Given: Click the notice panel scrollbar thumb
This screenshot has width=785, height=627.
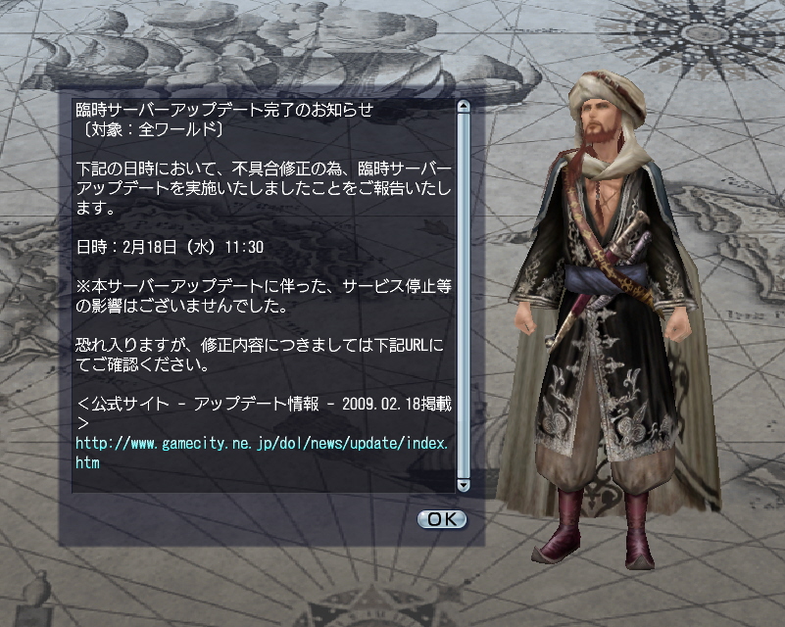Looking at the screenshot, I should (464, 295).
